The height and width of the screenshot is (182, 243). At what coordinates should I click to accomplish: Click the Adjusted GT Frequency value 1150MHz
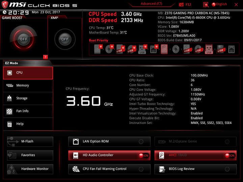198,94
